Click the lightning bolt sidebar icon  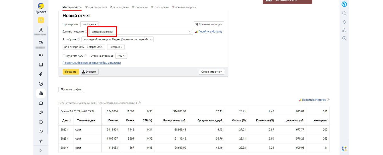41,74
